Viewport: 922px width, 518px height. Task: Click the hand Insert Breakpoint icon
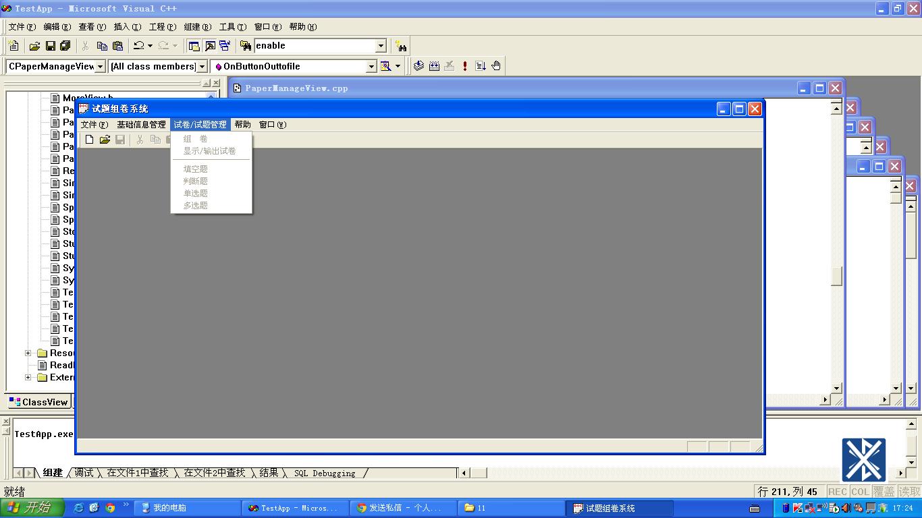[496, 66]
